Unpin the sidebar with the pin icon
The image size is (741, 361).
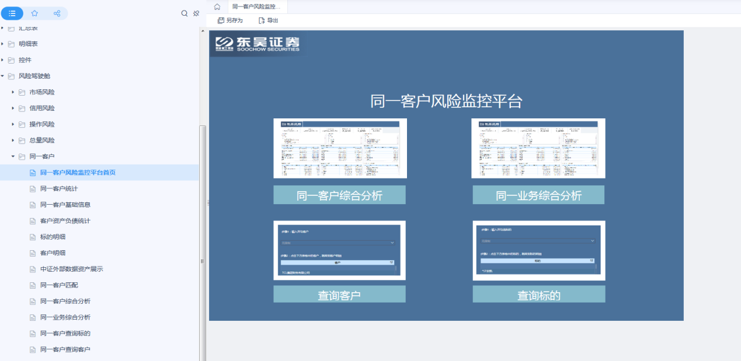196,13
